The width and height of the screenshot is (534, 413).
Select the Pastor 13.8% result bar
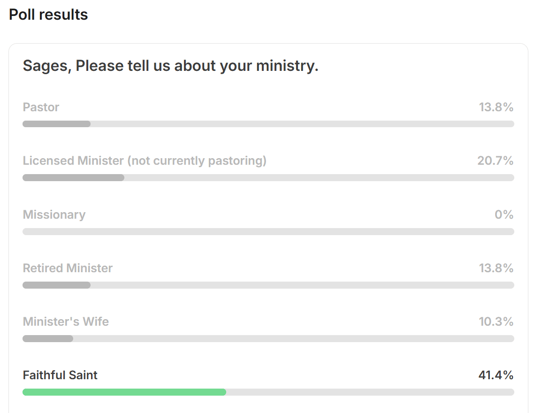pyautogui.click(x=268, y=124)
